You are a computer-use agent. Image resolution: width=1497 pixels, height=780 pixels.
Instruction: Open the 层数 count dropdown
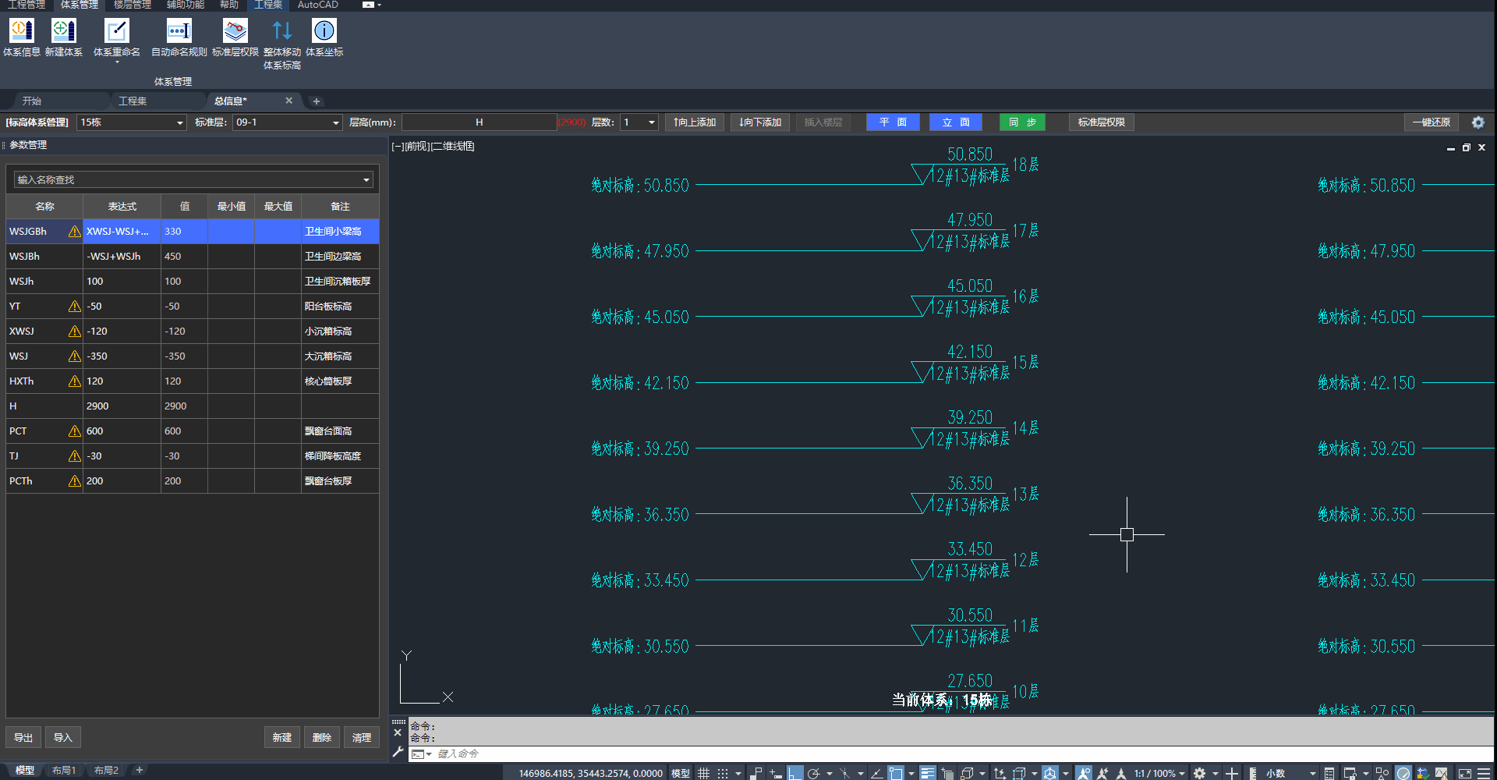pyautogui.click(x=639, y=122)
